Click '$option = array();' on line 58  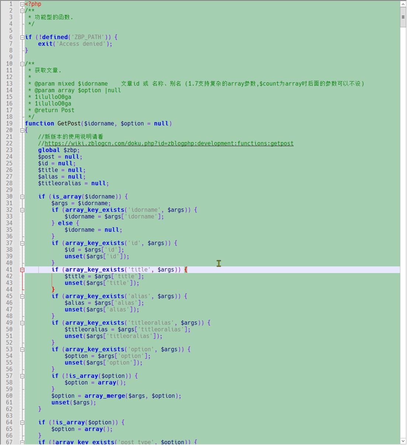point(95,383)
